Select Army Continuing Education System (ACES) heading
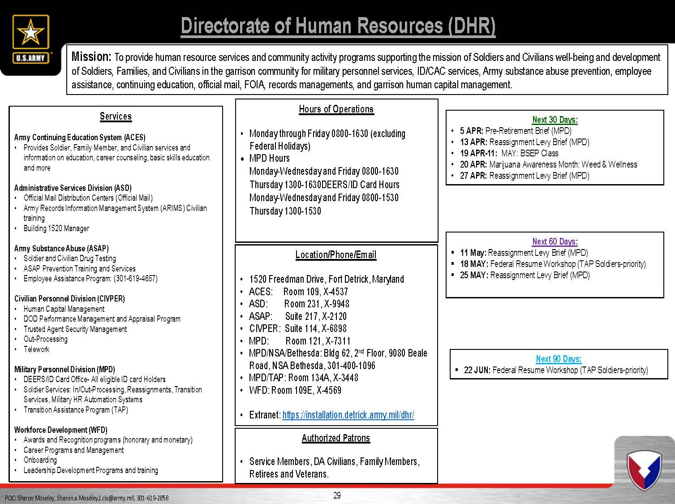675x504 pixels. (80, 138)
